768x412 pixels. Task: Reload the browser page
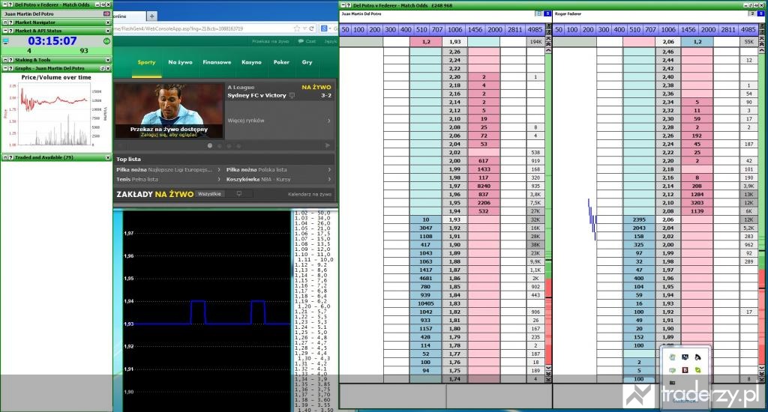[311, 28]
